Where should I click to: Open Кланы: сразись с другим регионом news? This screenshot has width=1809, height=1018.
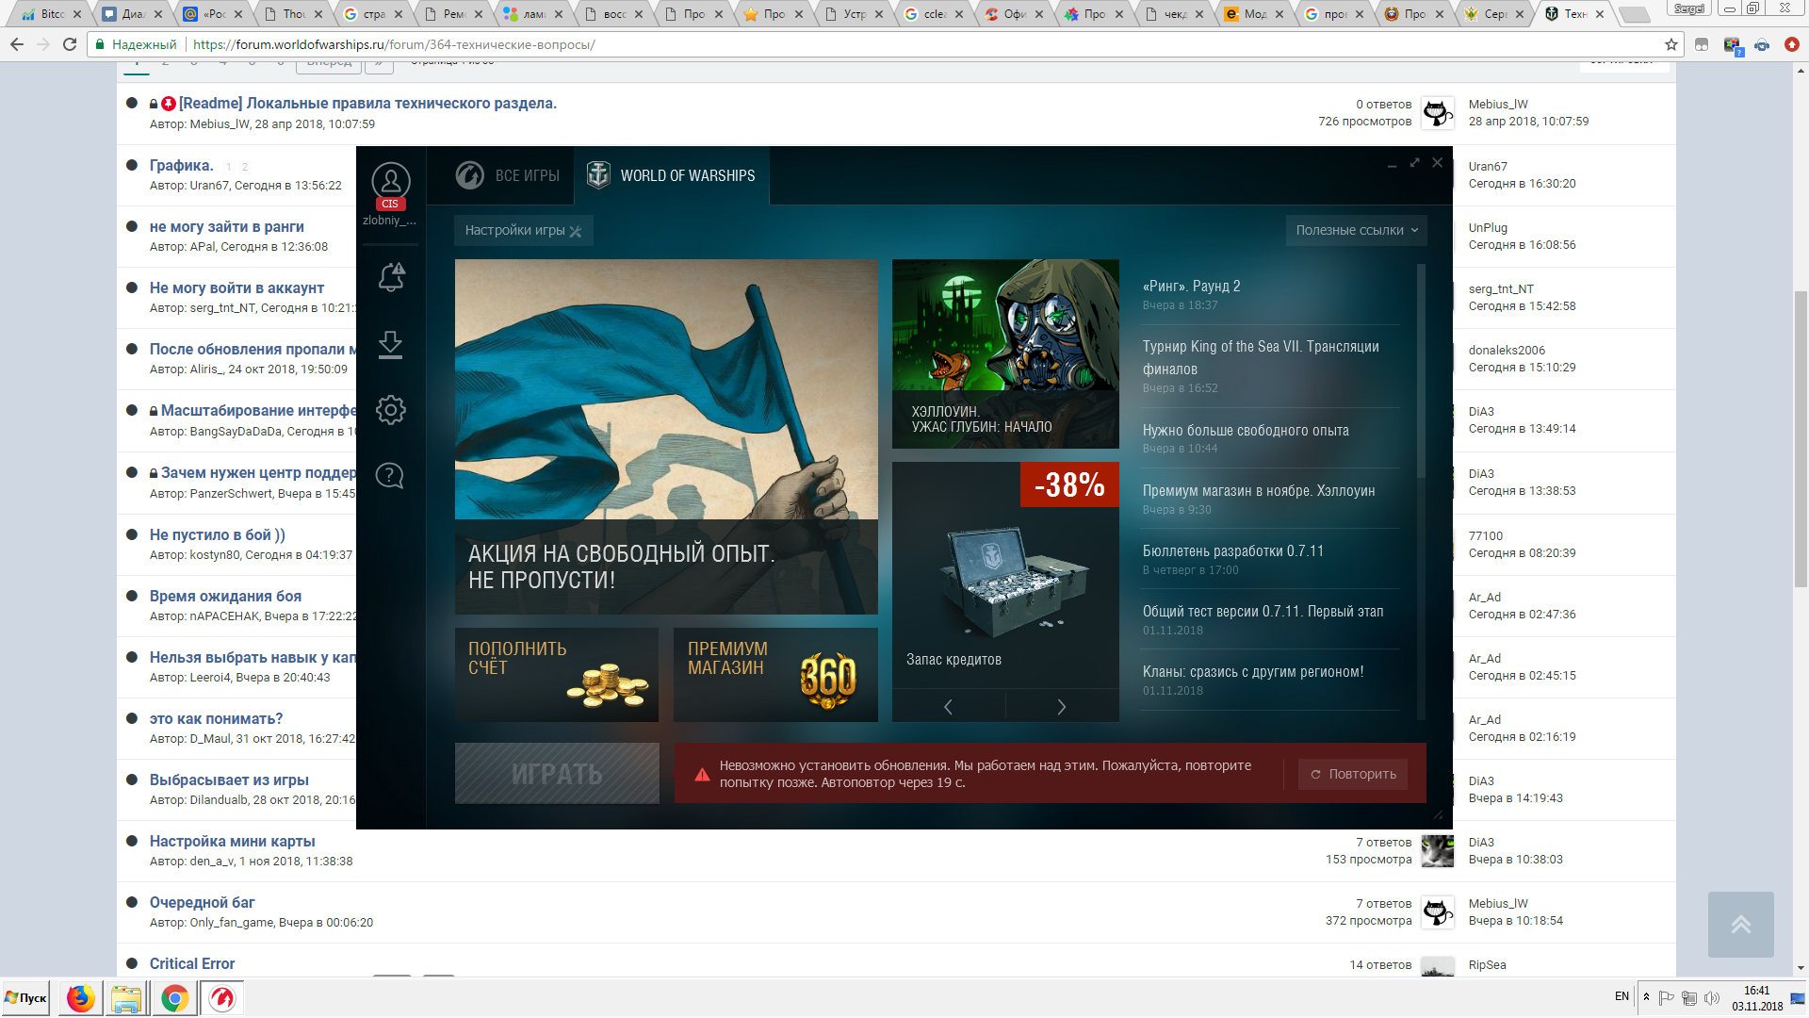1253,671
